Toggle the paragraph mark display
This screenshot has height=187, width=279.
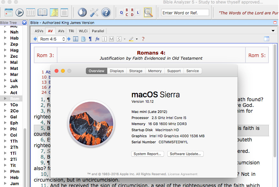pos(90,39)
